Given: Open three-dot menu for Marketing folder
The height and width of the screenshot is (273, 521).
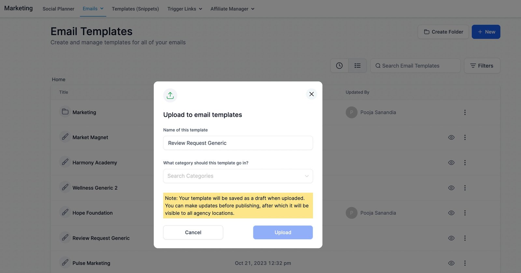Looking at the screenshot, I should coord(465,112).
